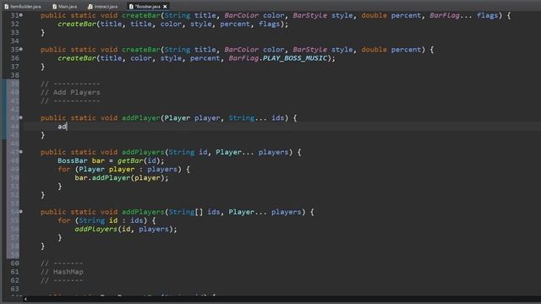Click "BarFlag... flags" parameter on line 31
This screenshot has width=541, height=304.
click(x=464, y=15)
